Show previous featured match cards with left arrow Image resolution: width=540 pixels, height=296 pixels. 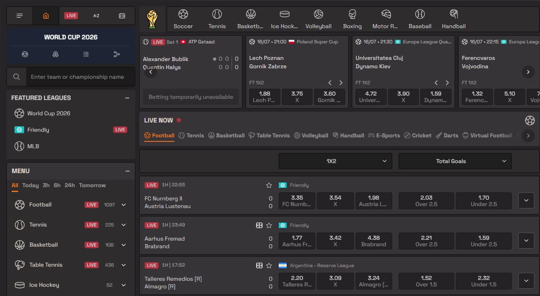pyautogui.click(x=151, y=72)
